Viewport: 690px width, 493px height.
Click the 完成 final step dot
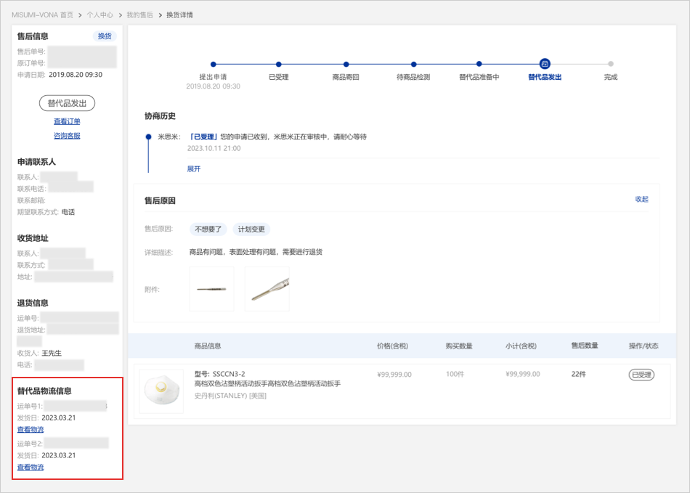tap(611, 64)
